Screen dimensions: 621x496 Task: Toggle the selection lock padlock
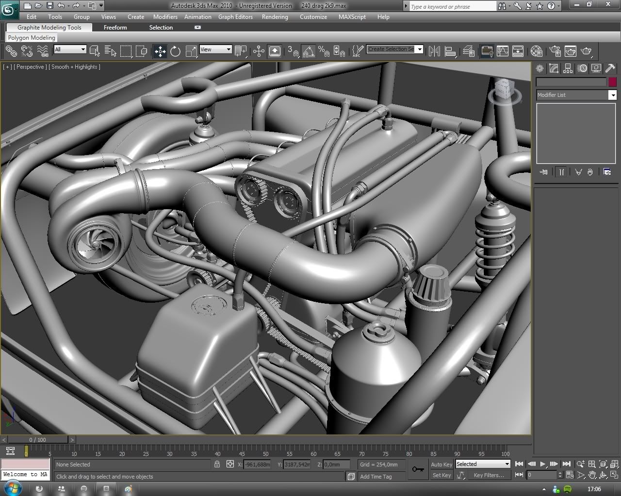click(217, 464)
